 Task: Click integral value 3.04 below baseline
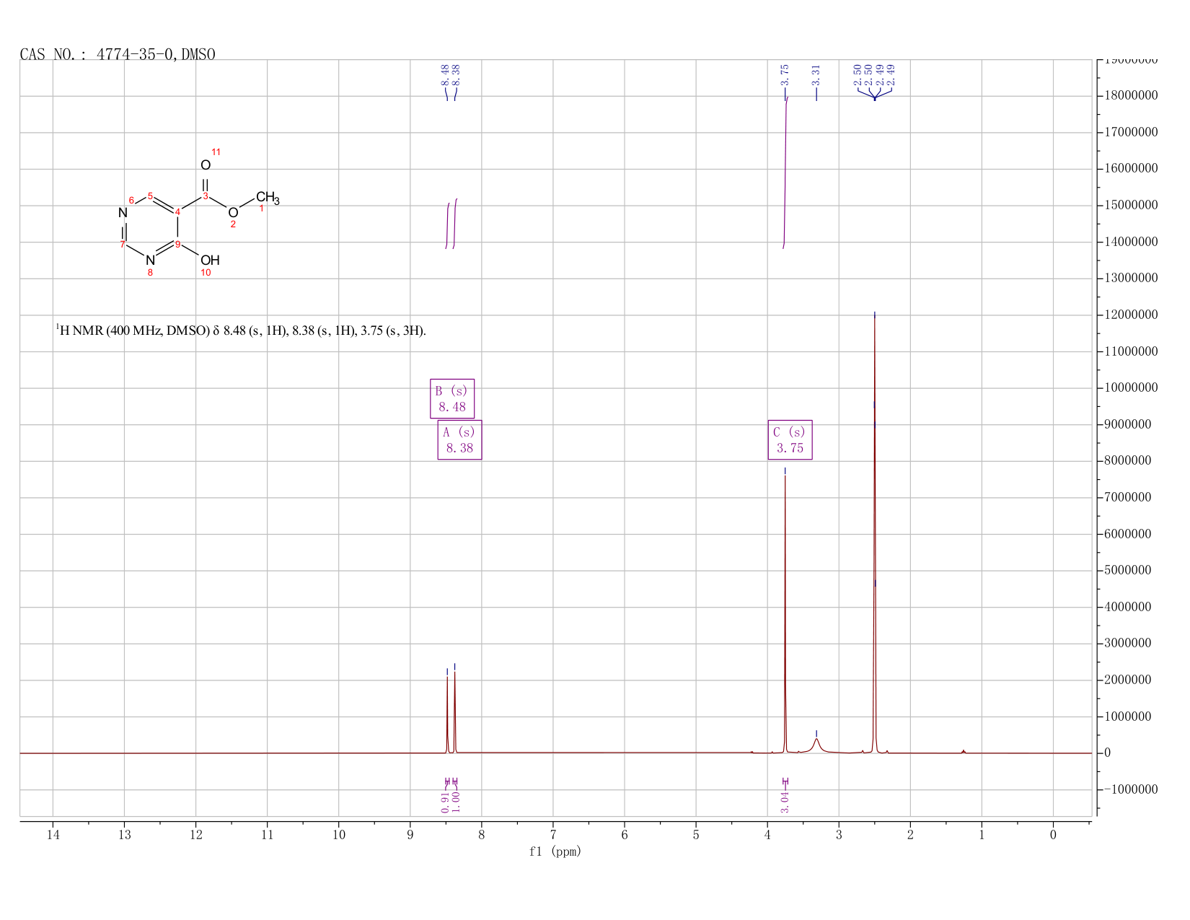coord(785,802)
